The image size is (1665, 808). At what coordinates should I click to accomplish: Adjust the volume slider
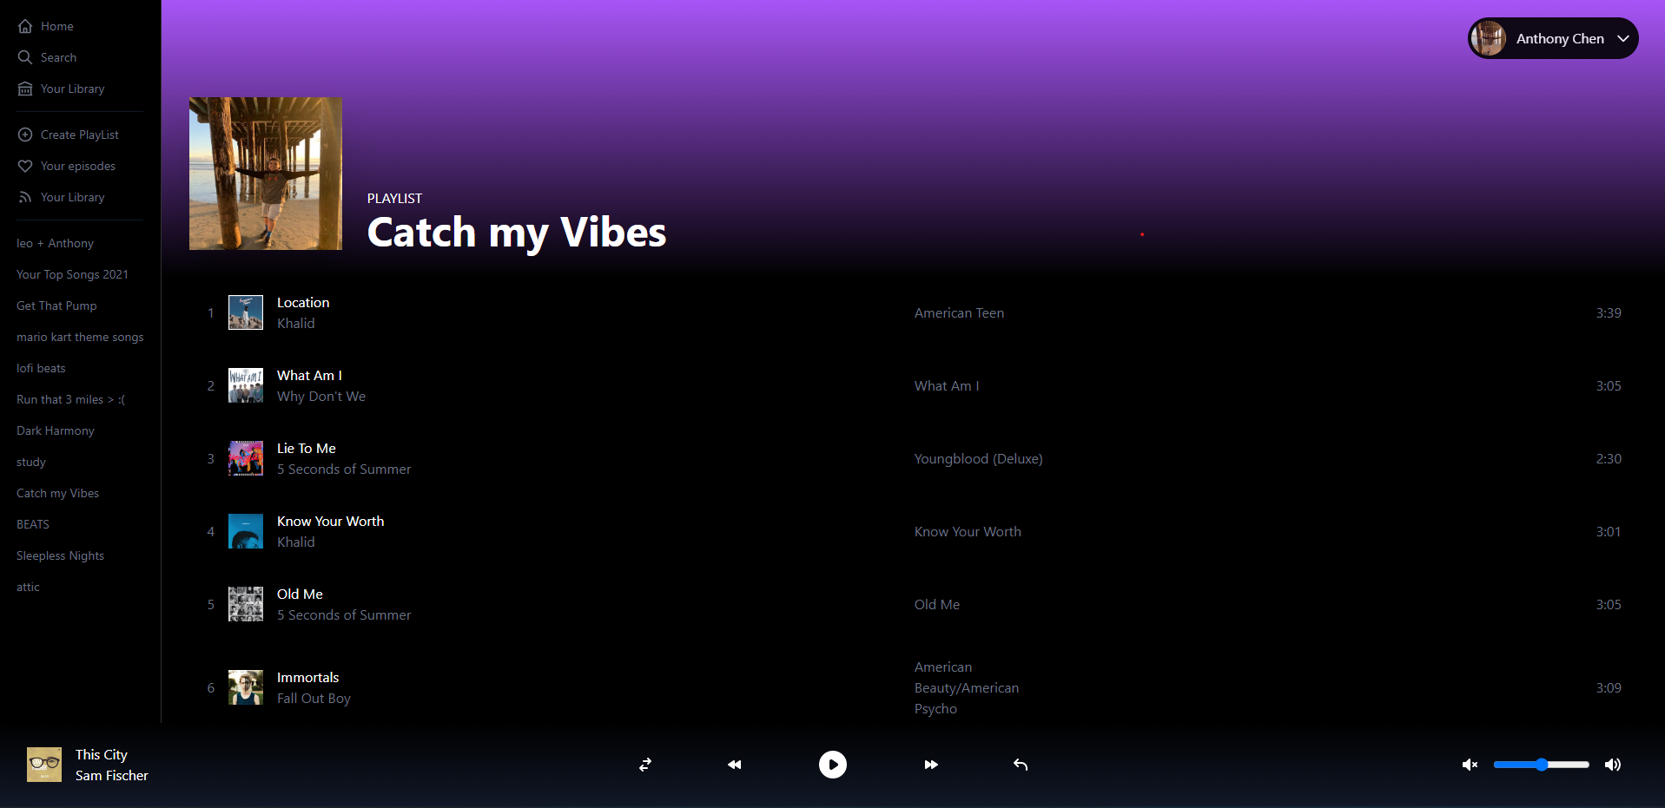tap(1540, 765)
